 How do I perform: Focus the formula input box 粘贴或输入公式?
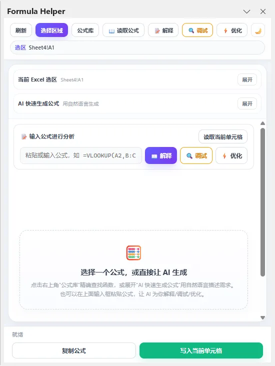[x=81, y=155]
